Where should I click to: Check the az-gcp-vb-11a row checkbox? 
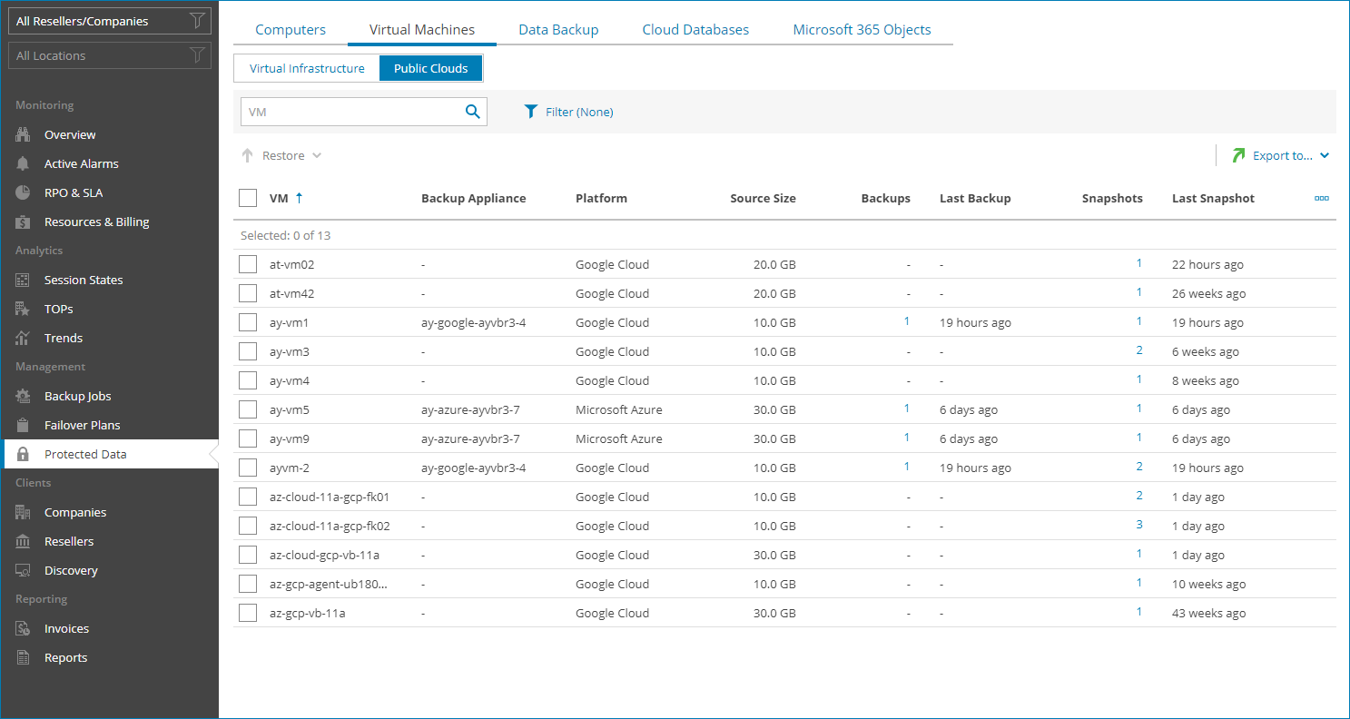(248, 613)
